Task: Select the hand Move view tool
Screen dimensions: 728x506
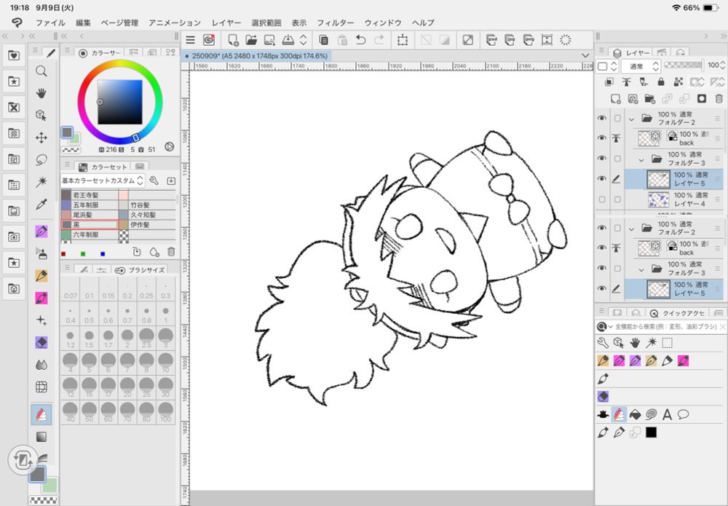Action: point(41,93)
